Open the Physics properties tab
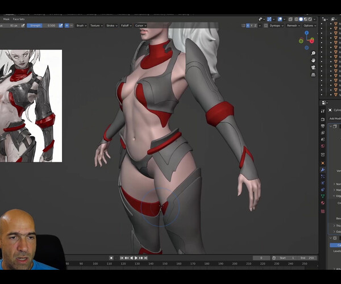Viewport: 341px width, 284px height. (x=323, y=183)
